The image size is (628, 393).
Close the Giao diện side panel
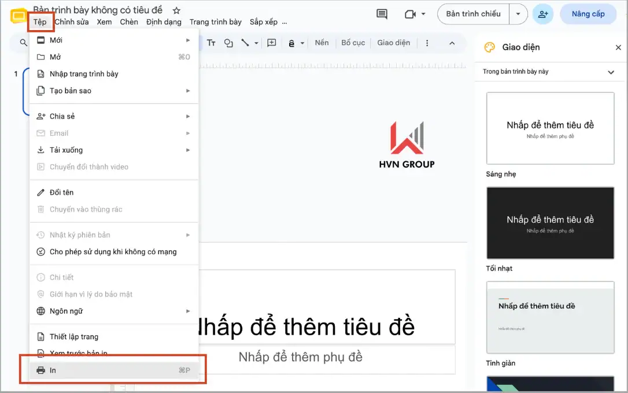(x=618, y=47)
